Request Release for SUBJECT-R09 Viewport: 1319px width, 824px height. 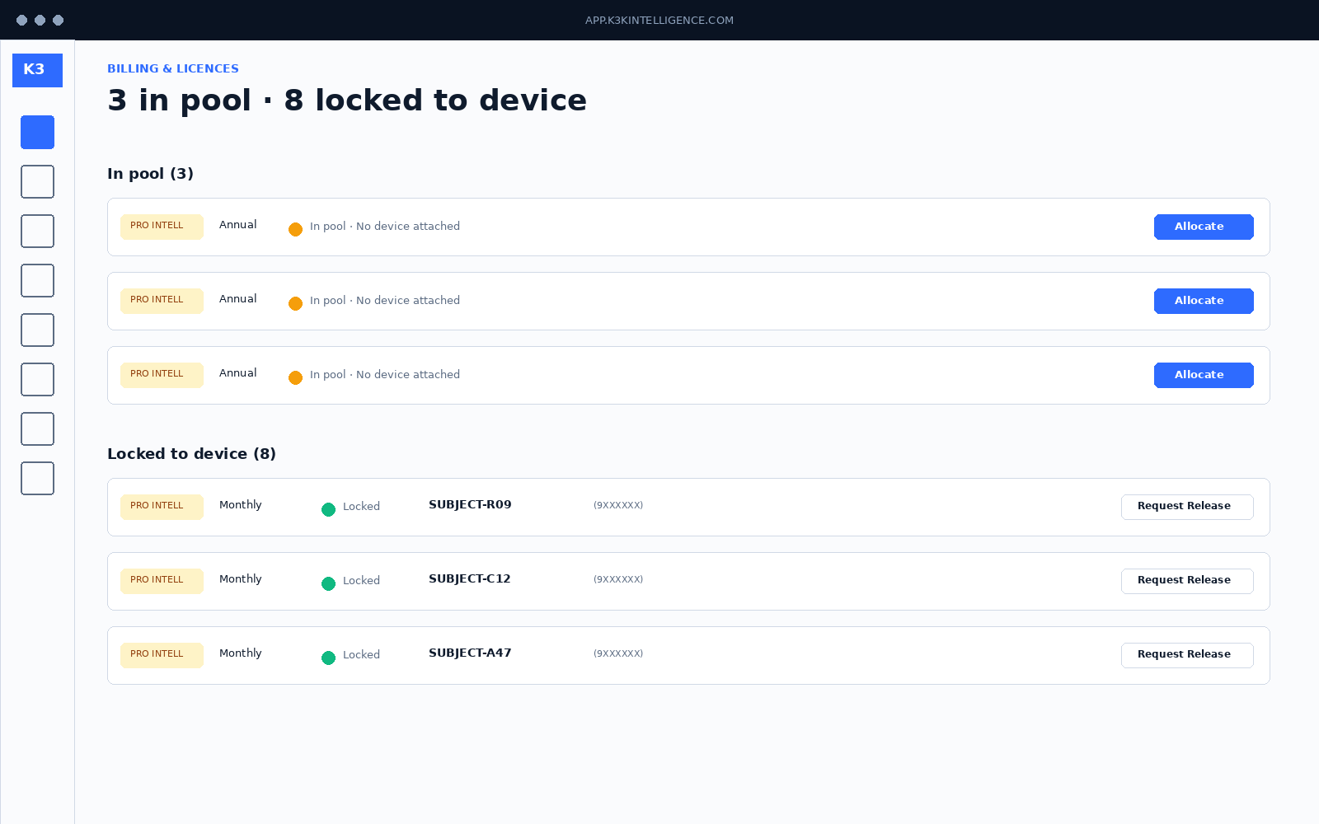[1187, 507]
